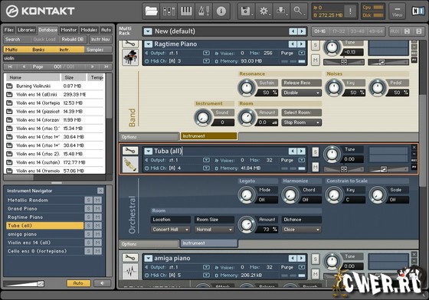Open the Close distance dropdown

tap(302, 230)
